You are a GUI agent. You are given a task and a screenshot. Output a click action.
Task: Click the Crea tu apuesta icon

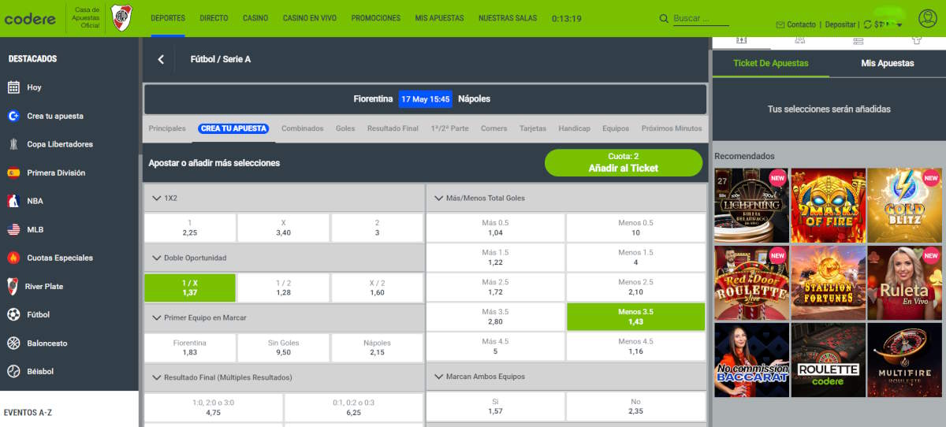pyautogui.click(x=13, y=116)
